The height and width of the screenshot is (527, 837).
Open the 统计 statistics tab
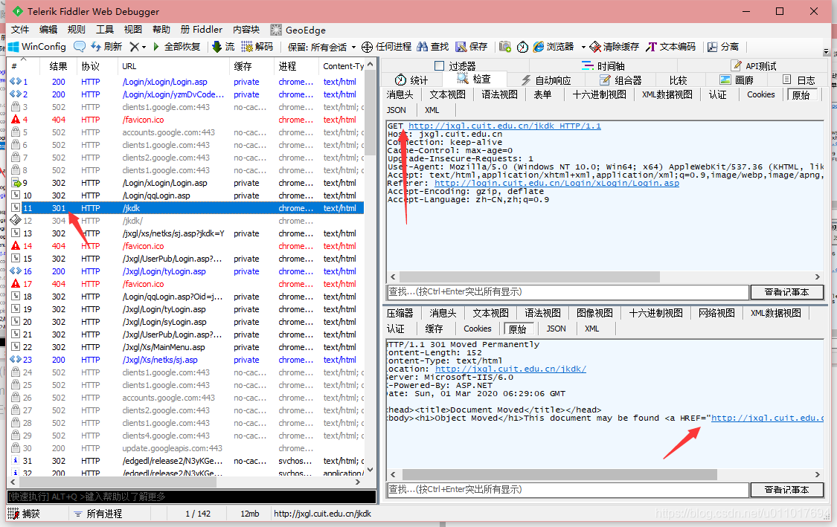point(411,80)
